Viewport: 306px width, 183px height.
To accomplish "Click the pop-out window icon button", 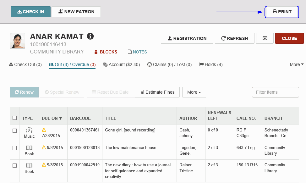I will tap(265, 38).
